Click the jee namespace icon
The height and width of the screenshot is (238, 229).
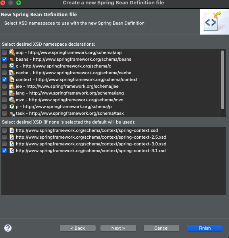point(12,86)
